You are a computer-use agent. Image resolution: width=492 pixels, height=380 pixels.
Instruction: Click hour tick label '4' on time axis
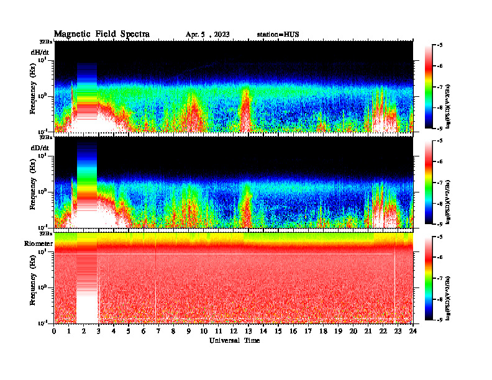(114, 332)
